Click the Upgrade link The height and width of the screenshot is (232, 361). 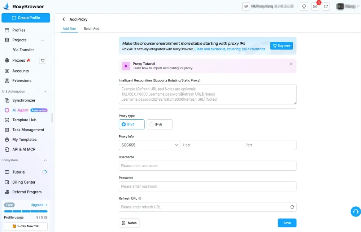39,205
